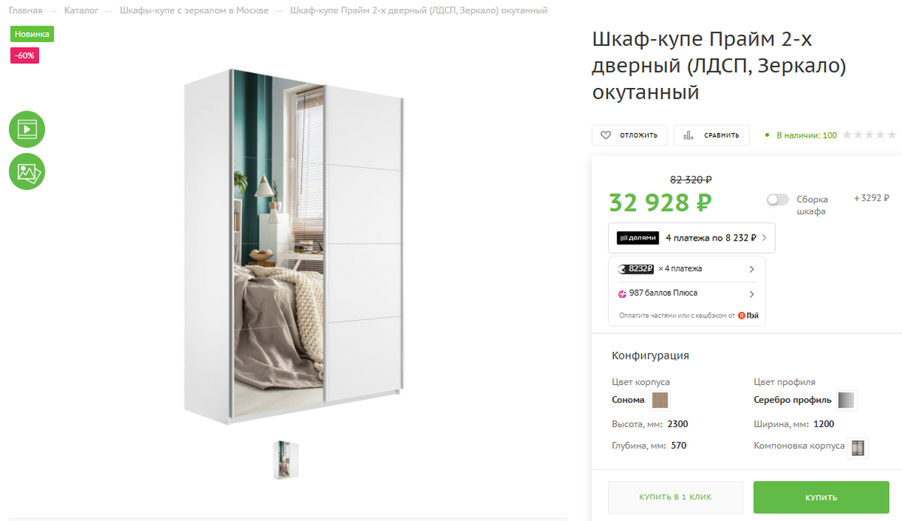This screenshot has height=521, width=902.
Task: Rate the product with the fifth star
Action: point(891,135)
